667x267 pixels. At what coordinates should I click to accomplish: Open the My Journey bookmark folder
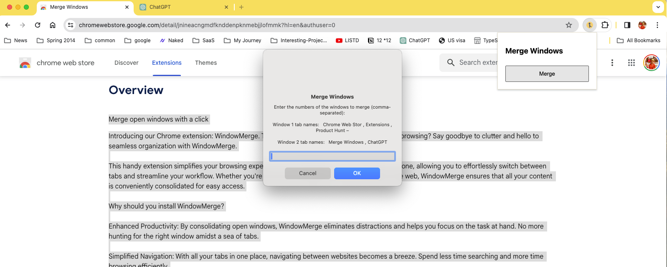[x=242, y=41]
